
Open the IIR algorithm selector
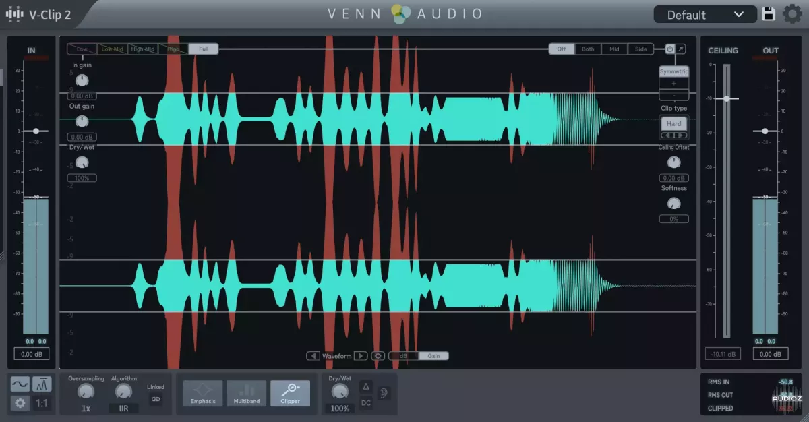click(123, 408)
